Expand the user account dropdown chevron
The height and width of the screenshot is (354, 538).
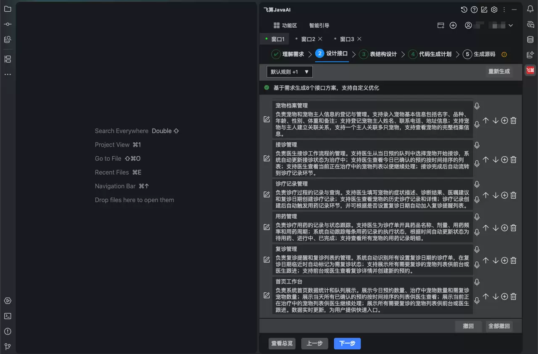(x=511, y=26)
